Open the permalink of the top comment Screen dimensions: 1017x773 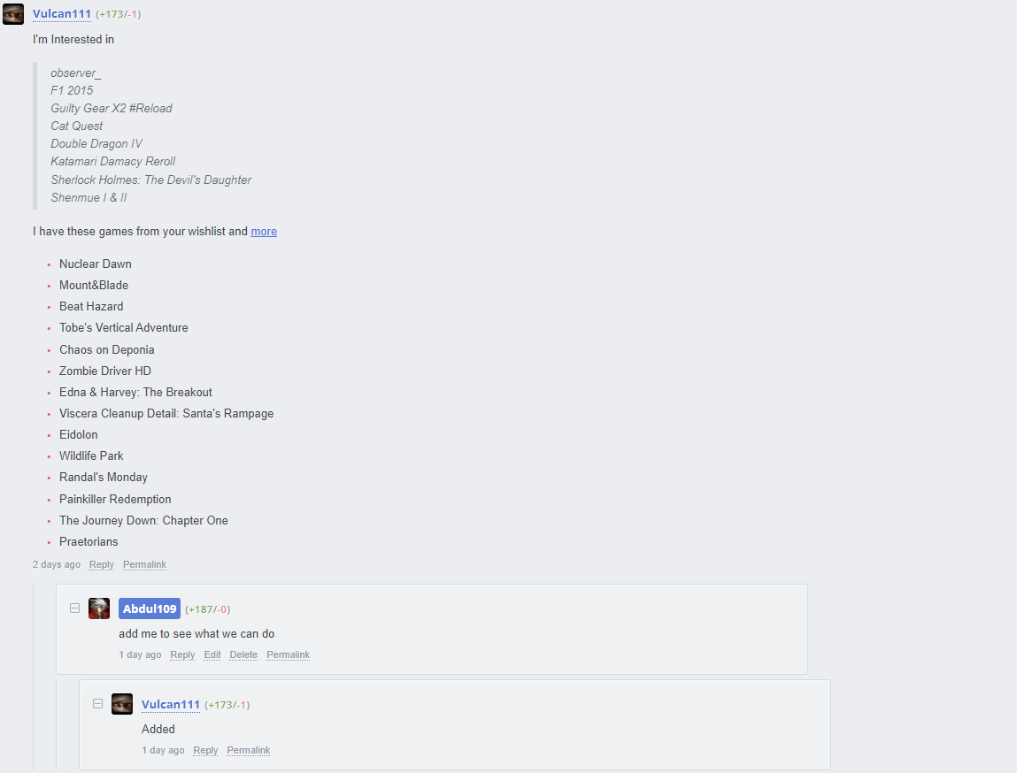(x=144, y=564)
